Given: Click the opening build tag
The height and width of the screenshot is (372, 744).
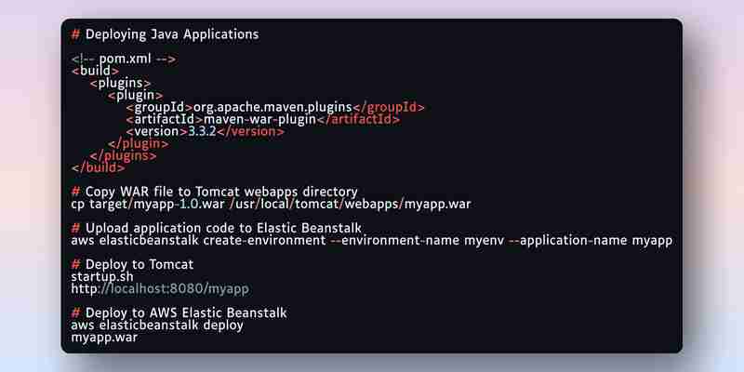Looking at the screenshot, I should (95, 72).
